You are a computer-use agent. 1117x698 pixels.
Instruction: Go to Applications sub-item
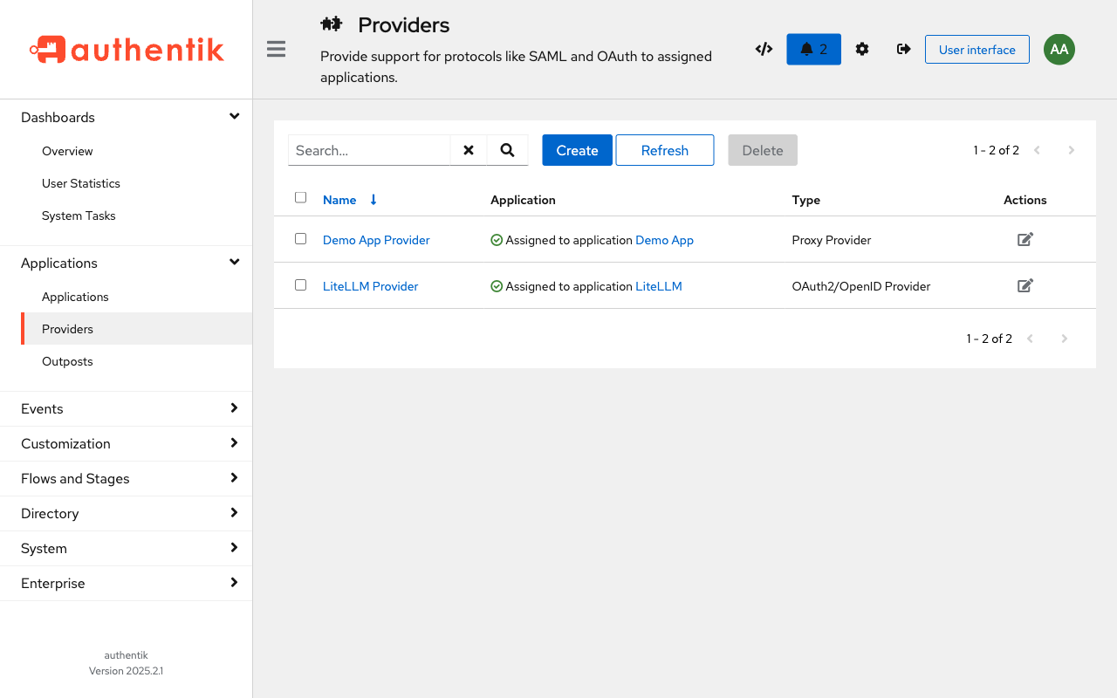coord(75,297)
